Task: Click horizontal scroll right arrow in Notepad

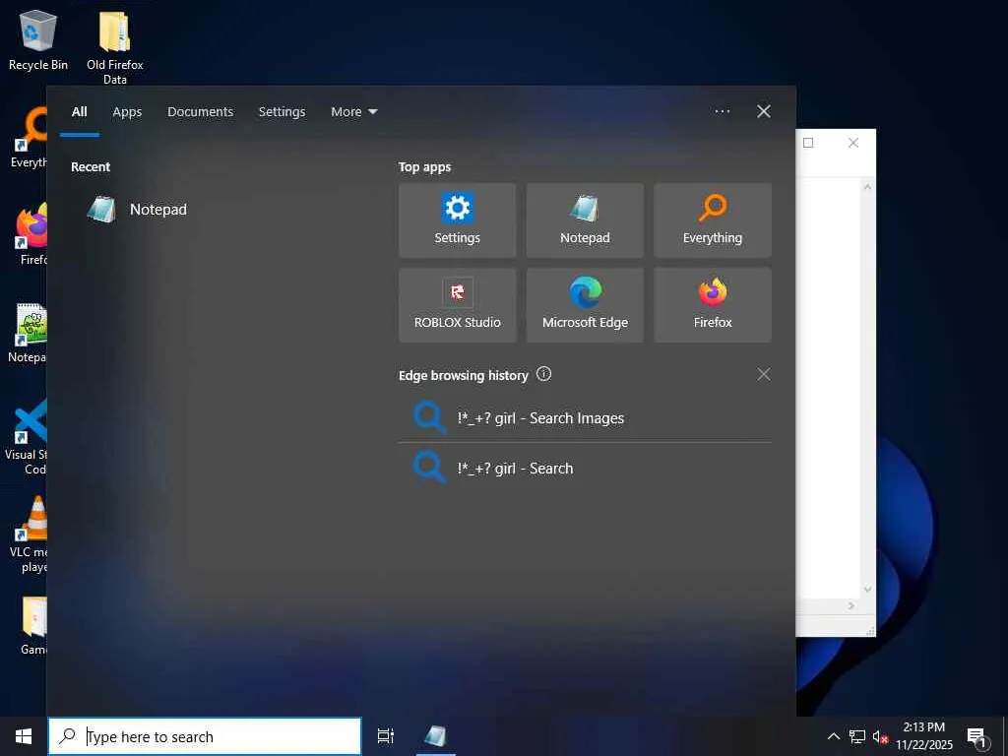Action: tap(851, 605)
